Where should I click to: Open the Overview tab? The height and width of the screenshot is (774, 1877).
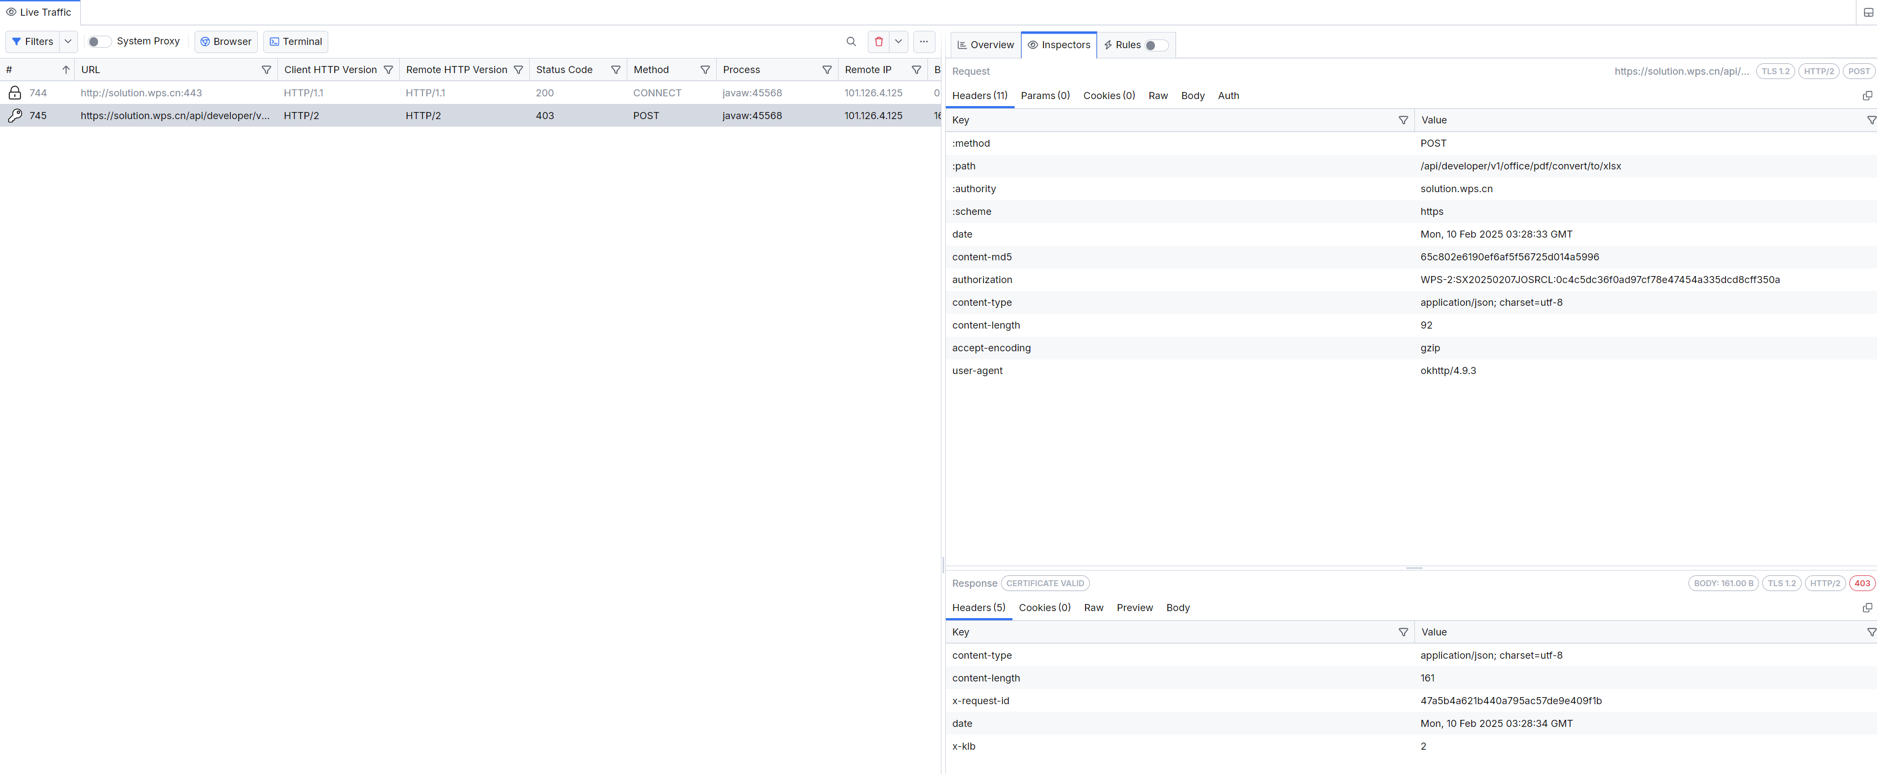[x=985, y=45]
